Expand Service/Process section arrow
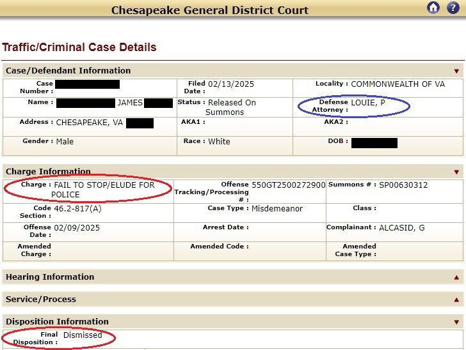 (x=456, y=300)
